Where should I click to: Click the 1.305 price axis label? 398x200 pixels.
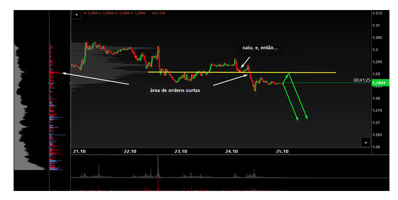(x=377, y=38)
